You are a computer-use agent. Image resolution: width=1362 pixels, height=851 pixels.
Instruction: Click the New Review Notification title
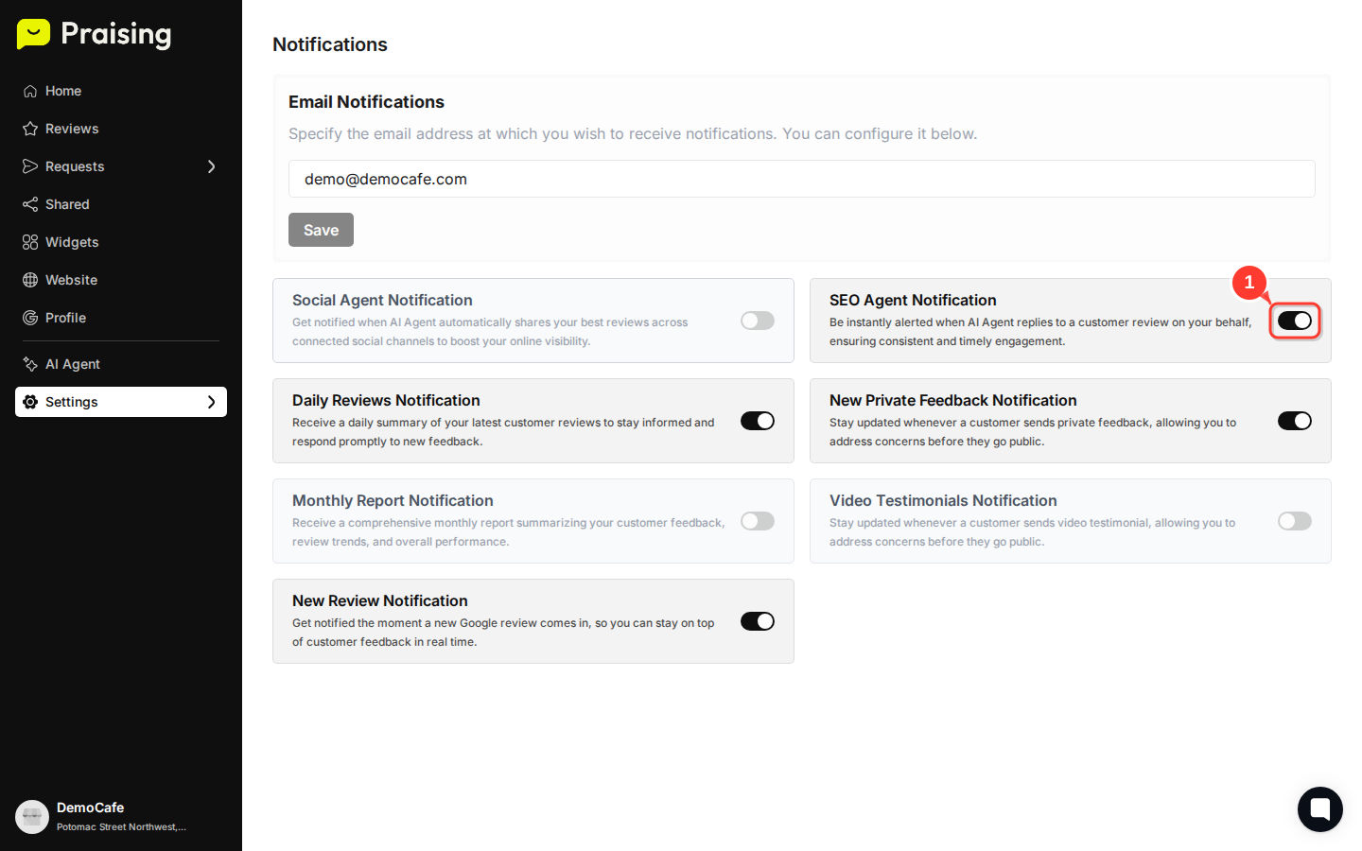379,600
